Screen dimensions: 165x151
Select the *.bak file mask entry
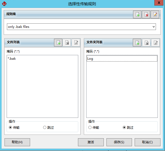tap(42, 59)
